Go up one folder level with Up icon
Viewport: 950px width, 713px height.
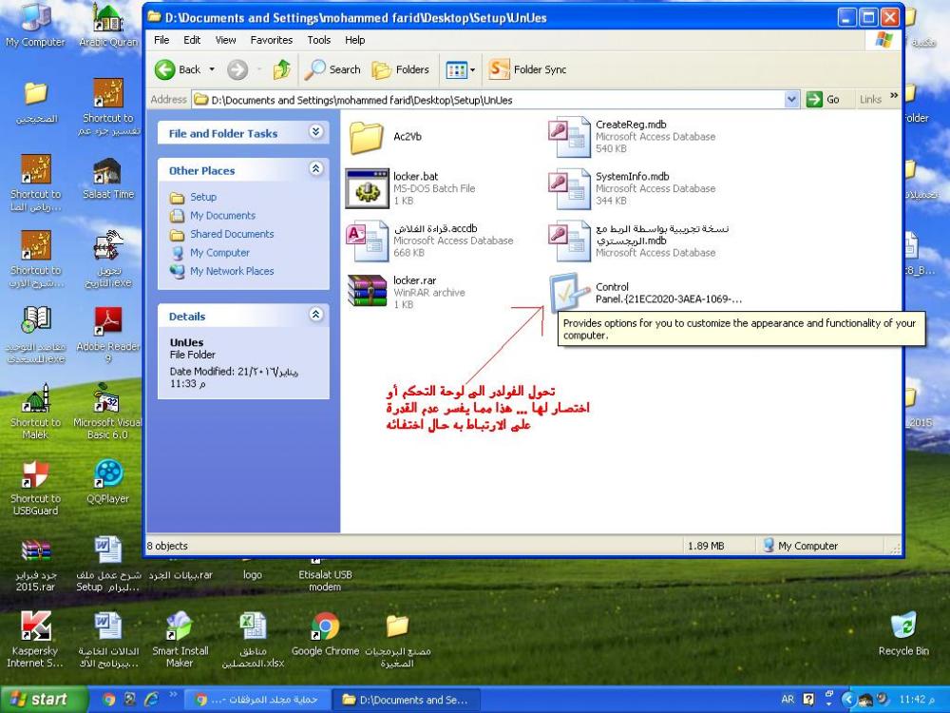(x=282, y=69)
